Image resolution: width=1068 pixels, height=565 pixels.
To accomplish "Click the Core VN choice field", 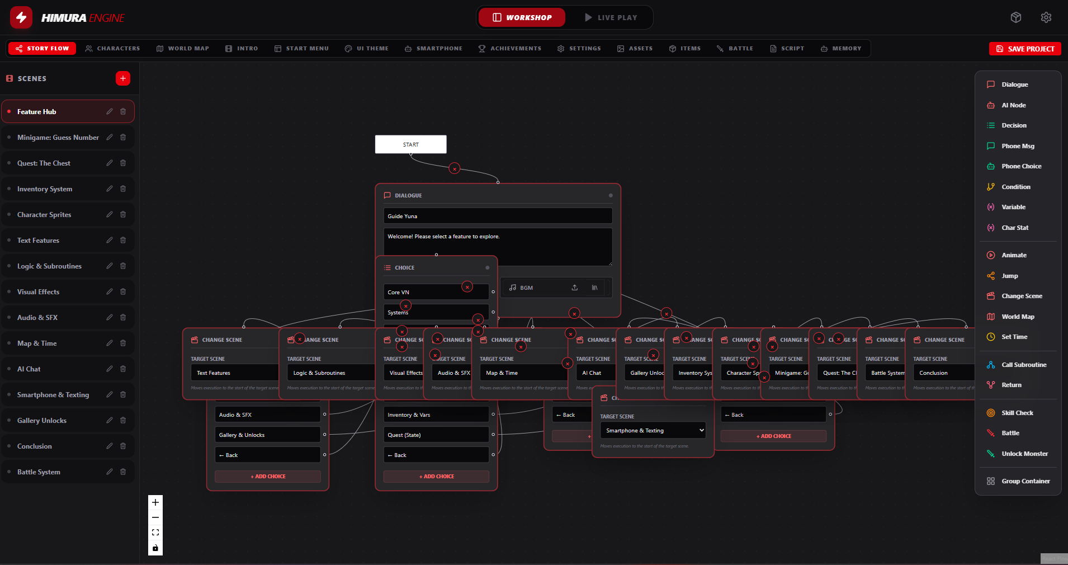I will point(436,292).
